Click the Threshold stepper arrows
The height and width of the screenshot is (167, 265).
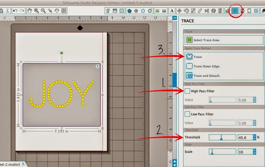point(255,137)
